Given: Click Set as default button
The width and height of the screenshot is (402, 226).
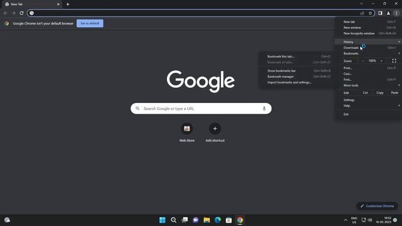Looking at the screenshot, I should 90,23.
